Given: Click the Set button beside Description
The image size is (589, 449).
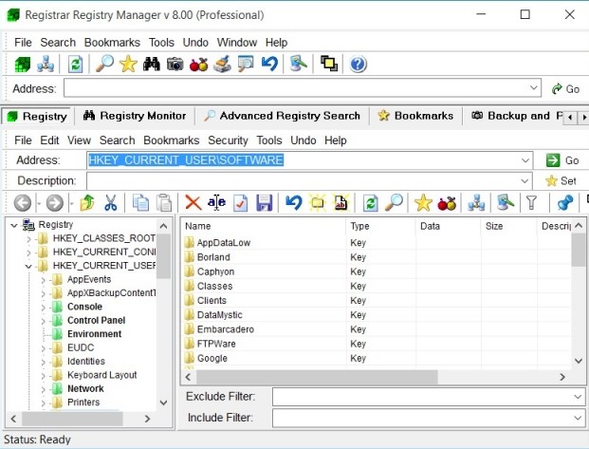Looking at the screenshot, I should pyautogui.click(x=561, y=180).
